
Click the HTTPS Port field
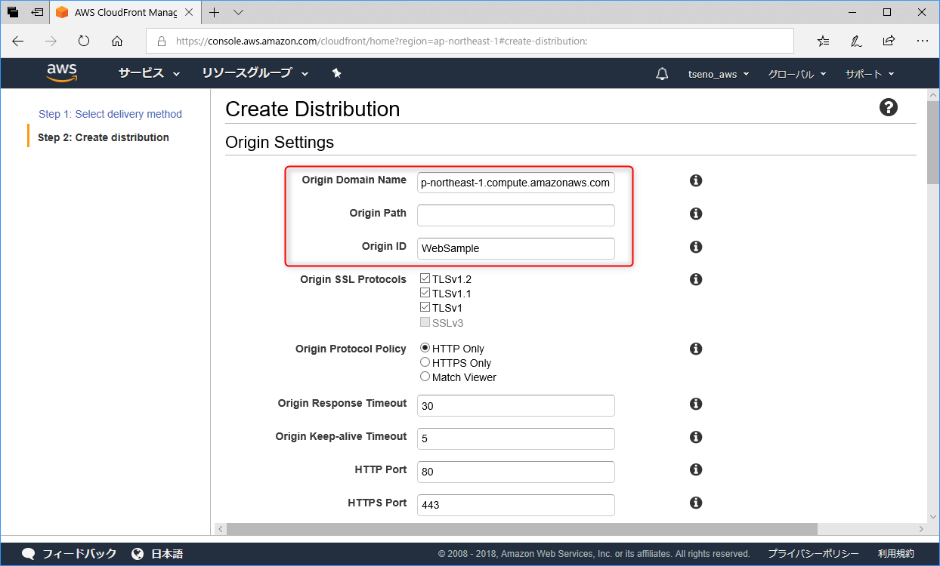[x=516, y=505]
